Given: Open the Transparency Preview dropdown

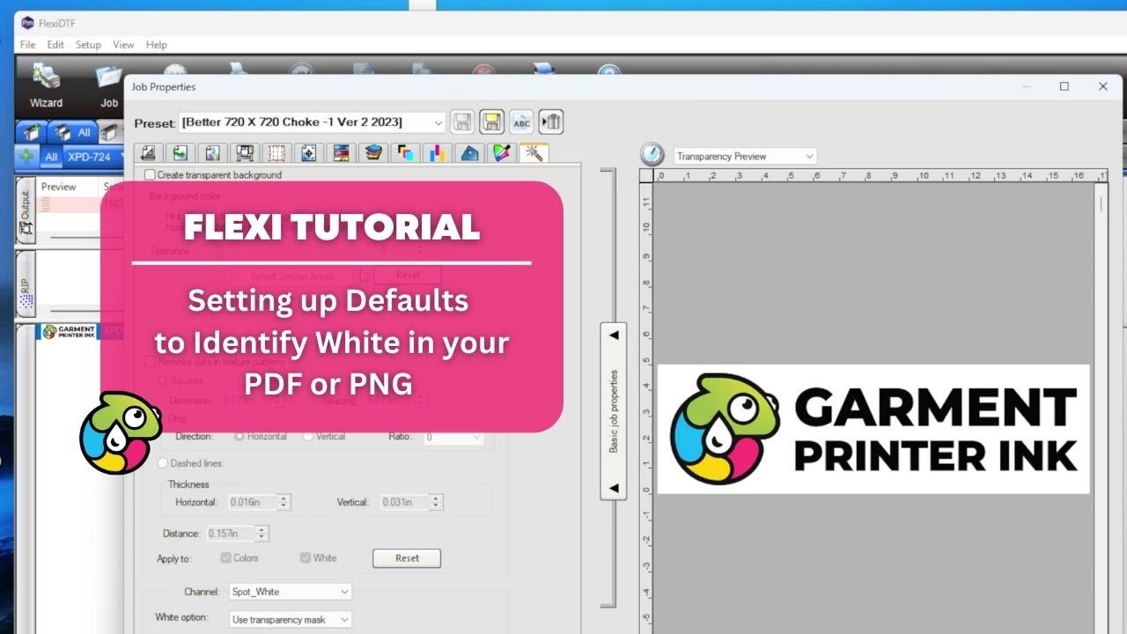Looking at the screenshot, I should 745,156.
